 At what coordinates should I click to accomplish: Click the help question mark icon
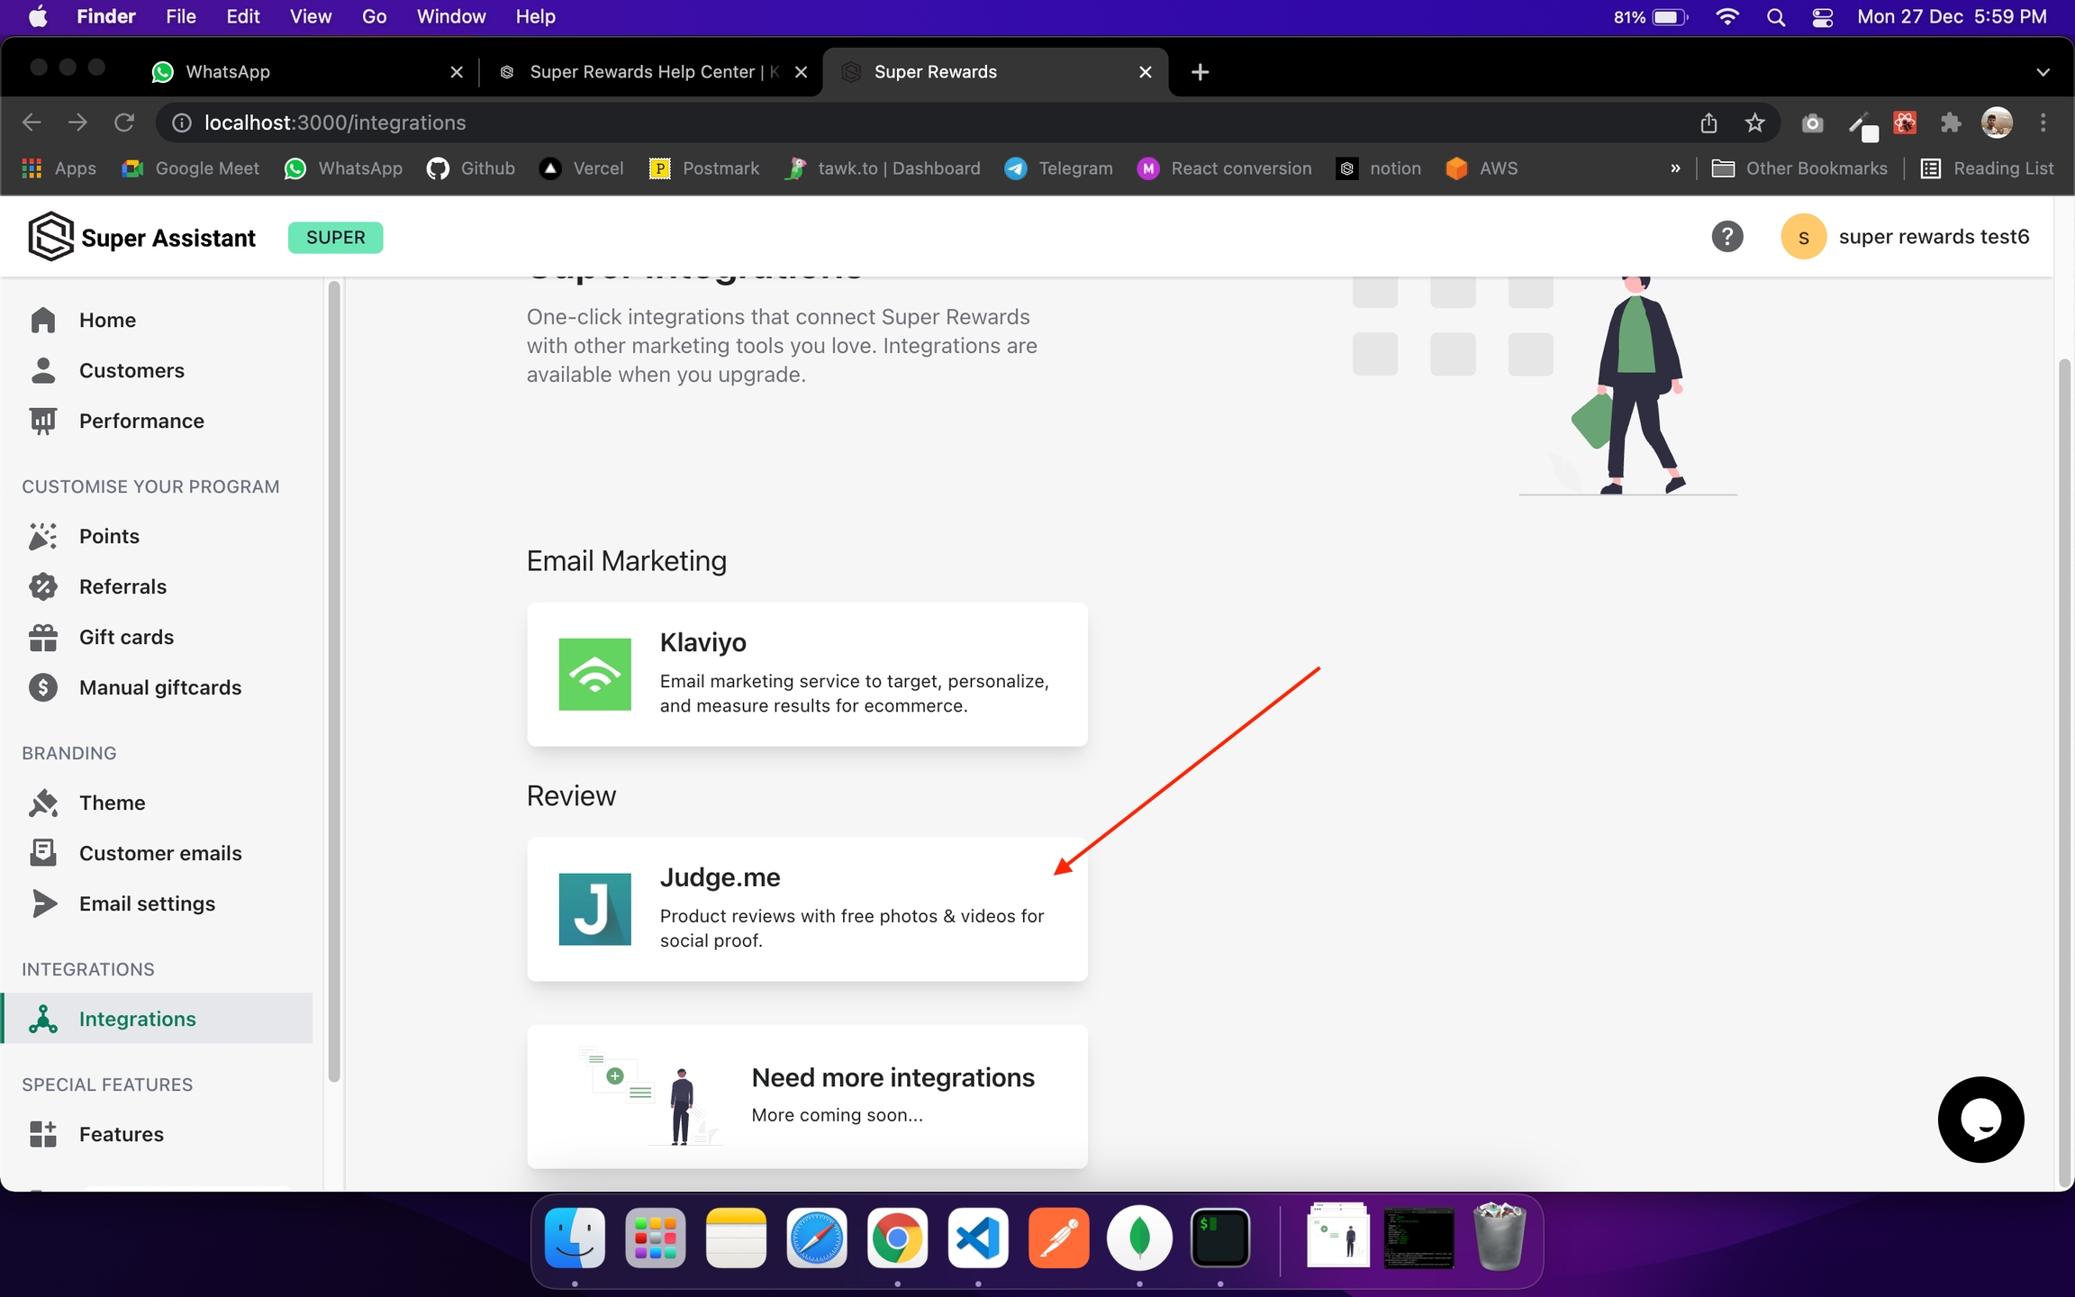[x=1726, y=237]
